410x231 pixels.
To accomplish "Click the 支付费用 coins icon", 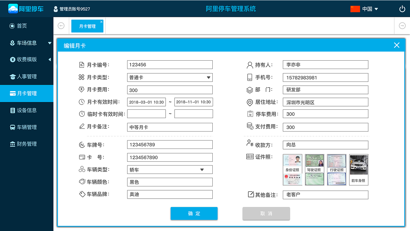I will [250, 126].
